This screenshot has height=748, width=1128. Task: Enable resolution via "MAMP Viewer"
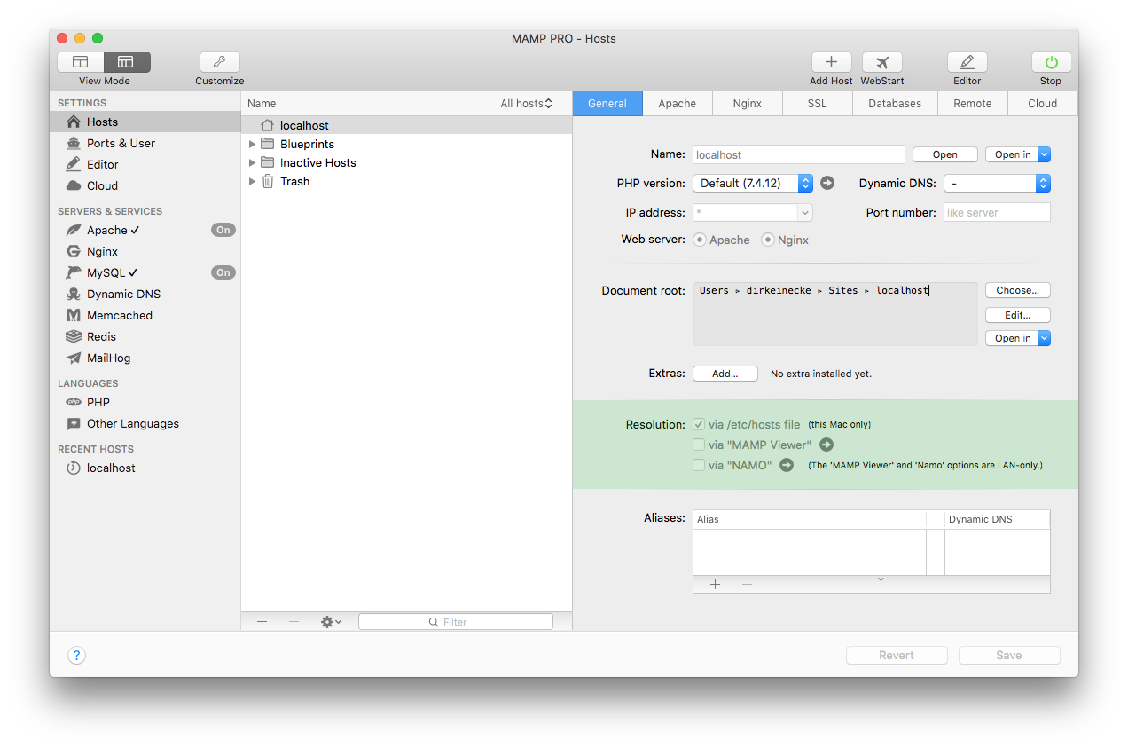pos(699,445)
